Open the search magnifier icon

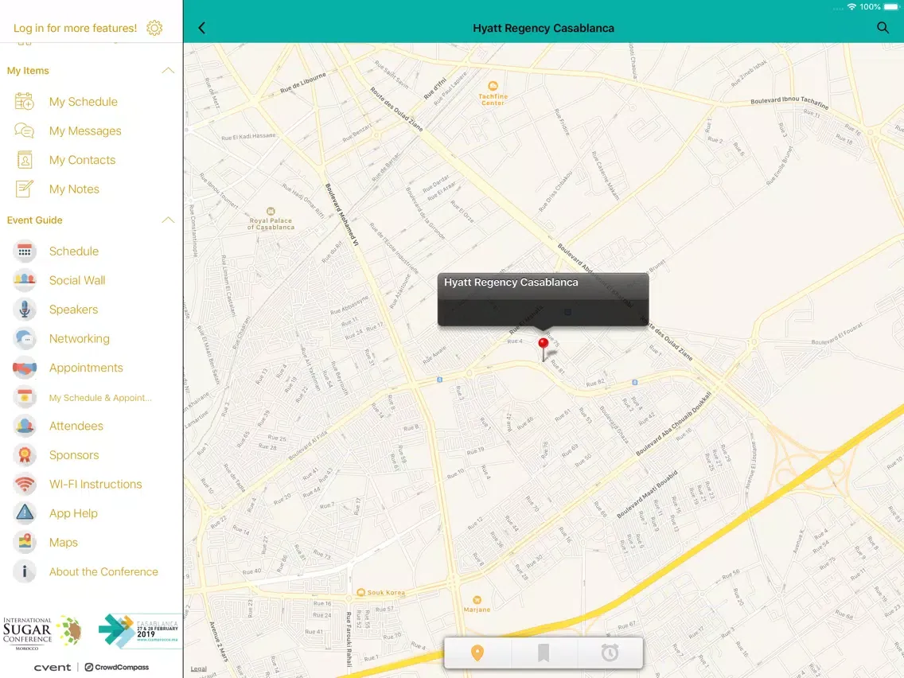click(x=883, y=28)
